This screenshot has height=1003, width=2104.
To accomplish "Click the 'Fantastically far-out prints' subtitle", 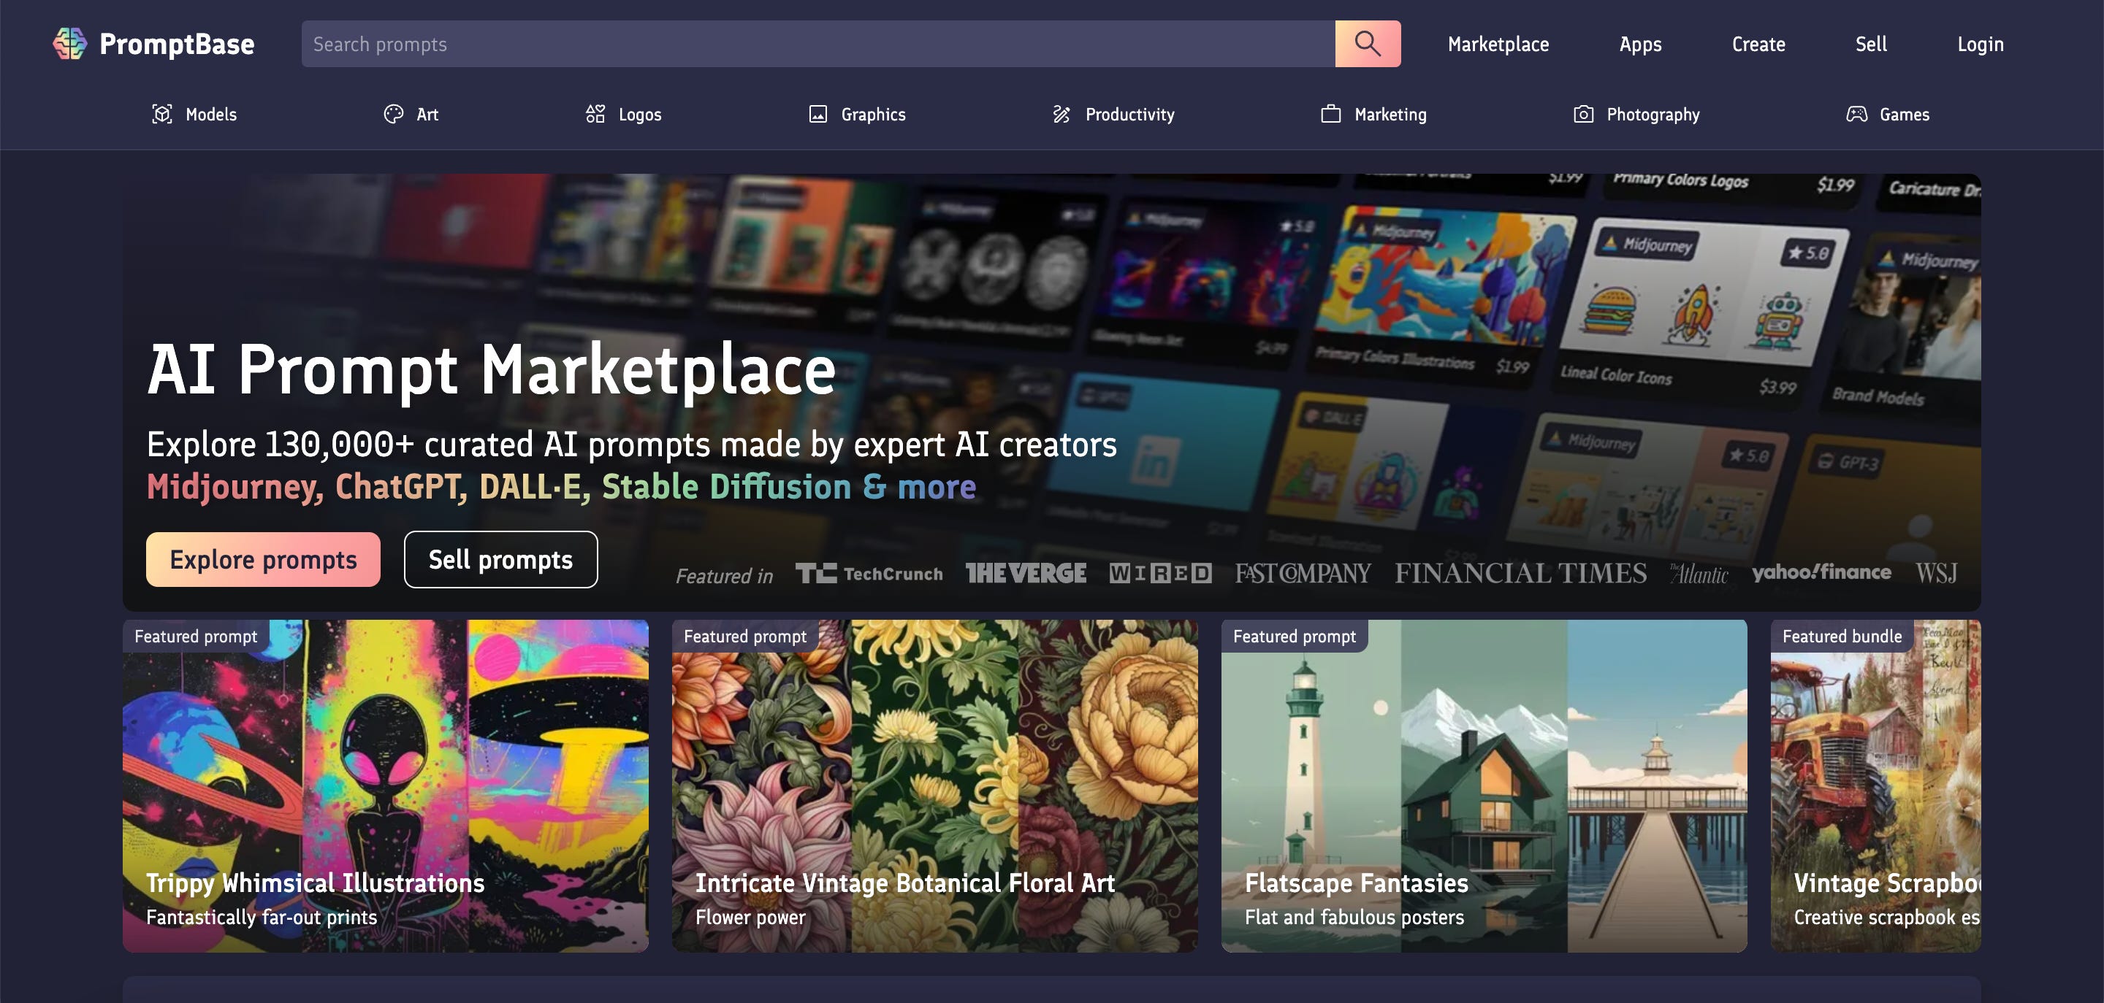I will 262,918.
